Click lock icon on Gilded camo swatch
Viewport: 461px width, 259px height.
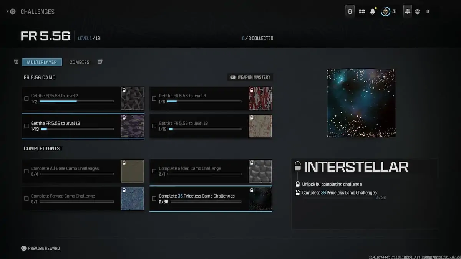251,163
